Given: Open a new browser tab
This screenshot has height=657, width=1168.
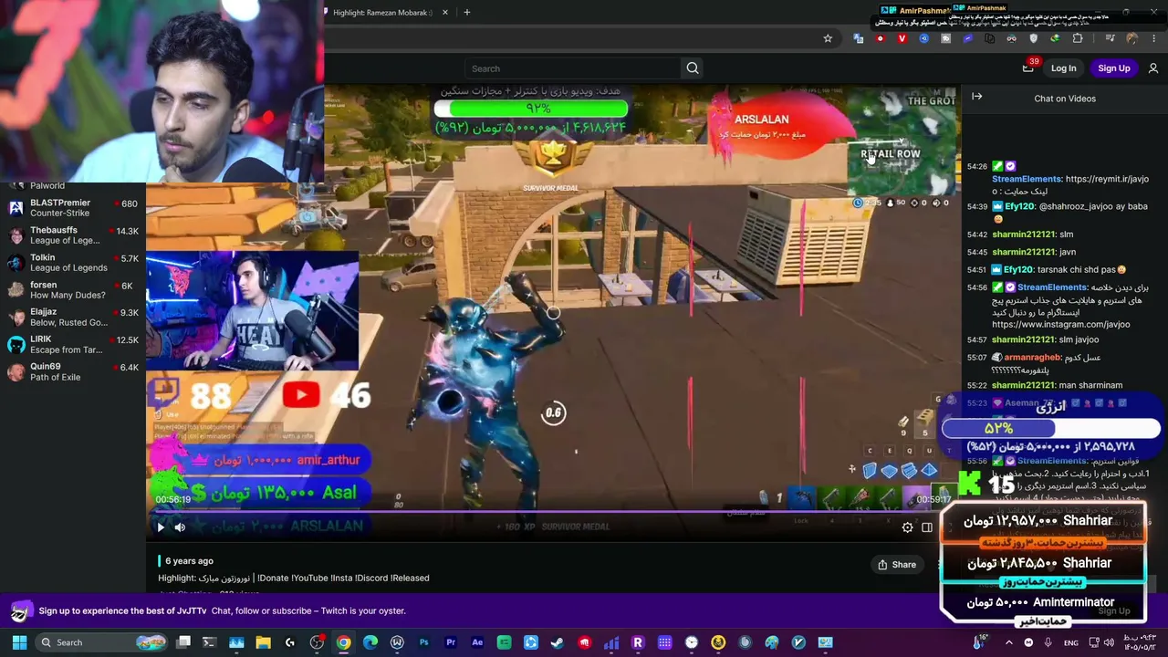Looking at the screenshot, I should coord(466,13).
